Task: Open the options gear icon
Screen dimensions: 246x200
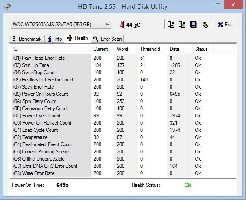Action: point(205,25)
